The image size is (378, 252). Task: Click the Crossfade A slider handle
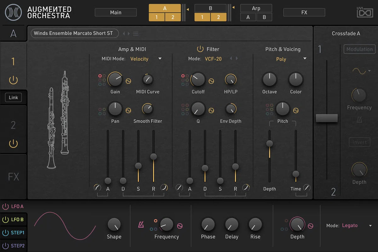[x=327, y=118]
